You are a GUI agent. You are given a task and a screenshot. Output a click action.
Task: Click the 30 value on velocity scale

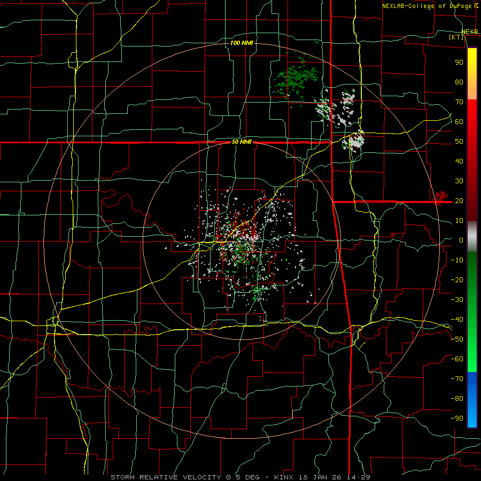459,181
